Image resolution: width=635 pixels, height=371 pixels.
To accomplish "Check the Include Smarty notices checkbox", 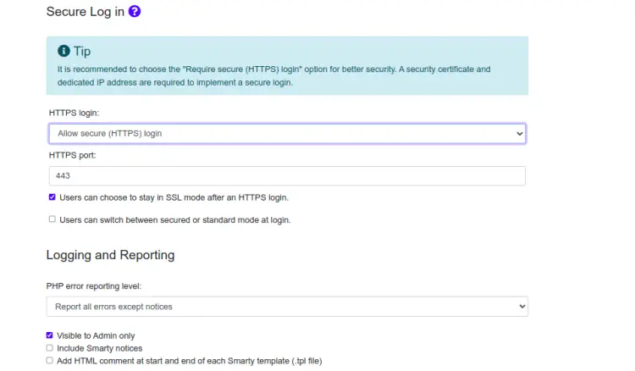I will [50, 348].
